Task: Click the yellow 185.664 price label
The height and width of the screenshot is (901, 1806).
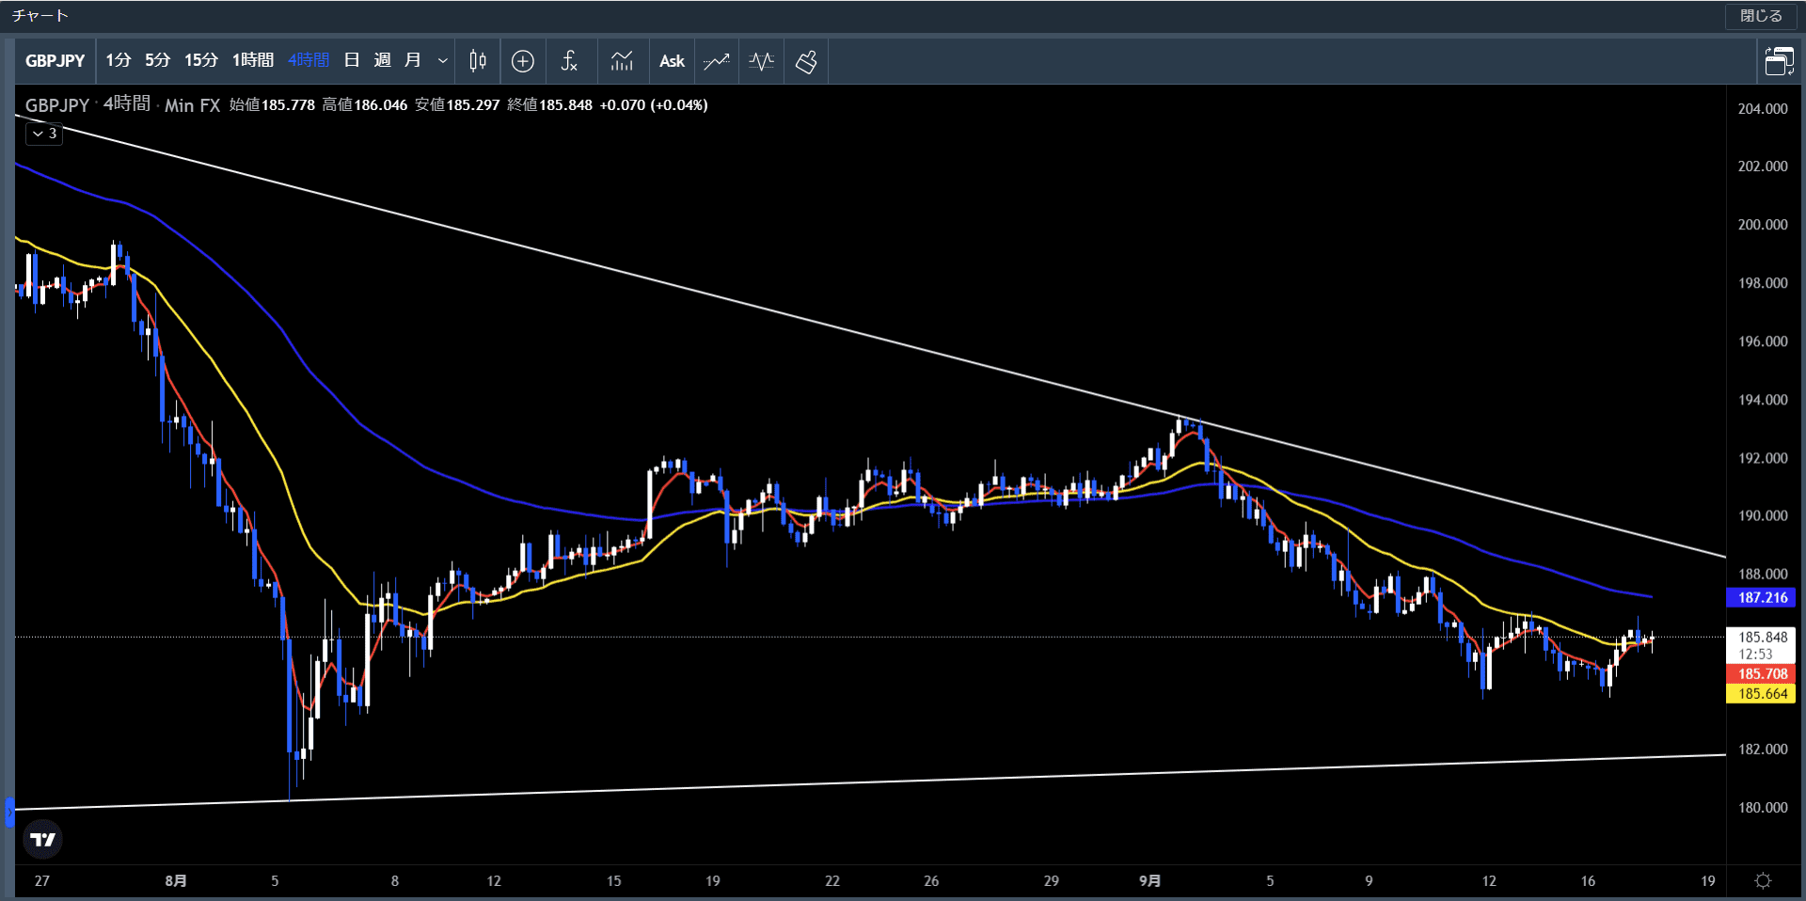Action: [x=1762, y=693]
